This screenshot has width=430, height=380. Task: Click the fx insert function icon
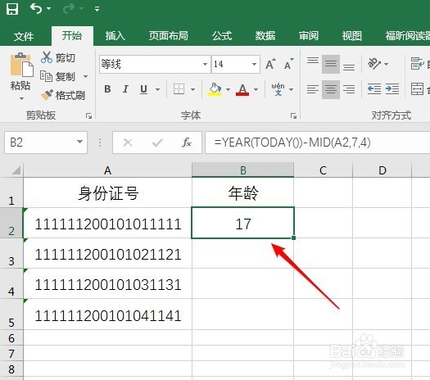(187, 142)
